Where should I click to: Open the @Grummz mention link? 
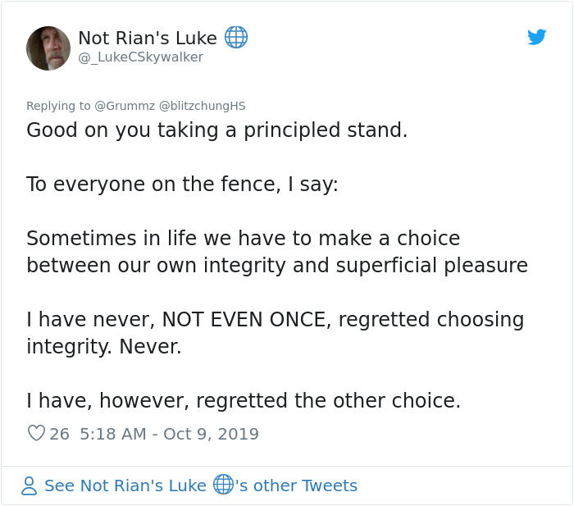(x=124, y=105)
